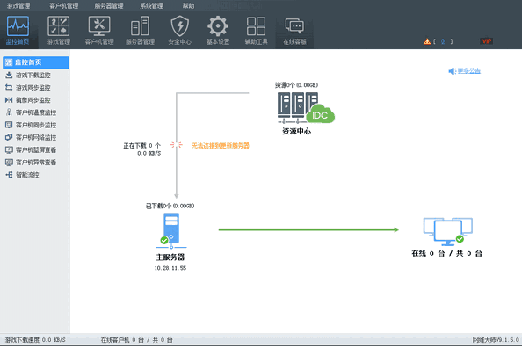Click the server IP address text

pos(170,268)
